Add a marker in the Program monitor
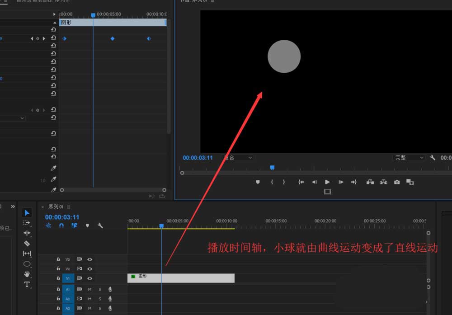The image size is (452, 315). (x=258, y=182)
